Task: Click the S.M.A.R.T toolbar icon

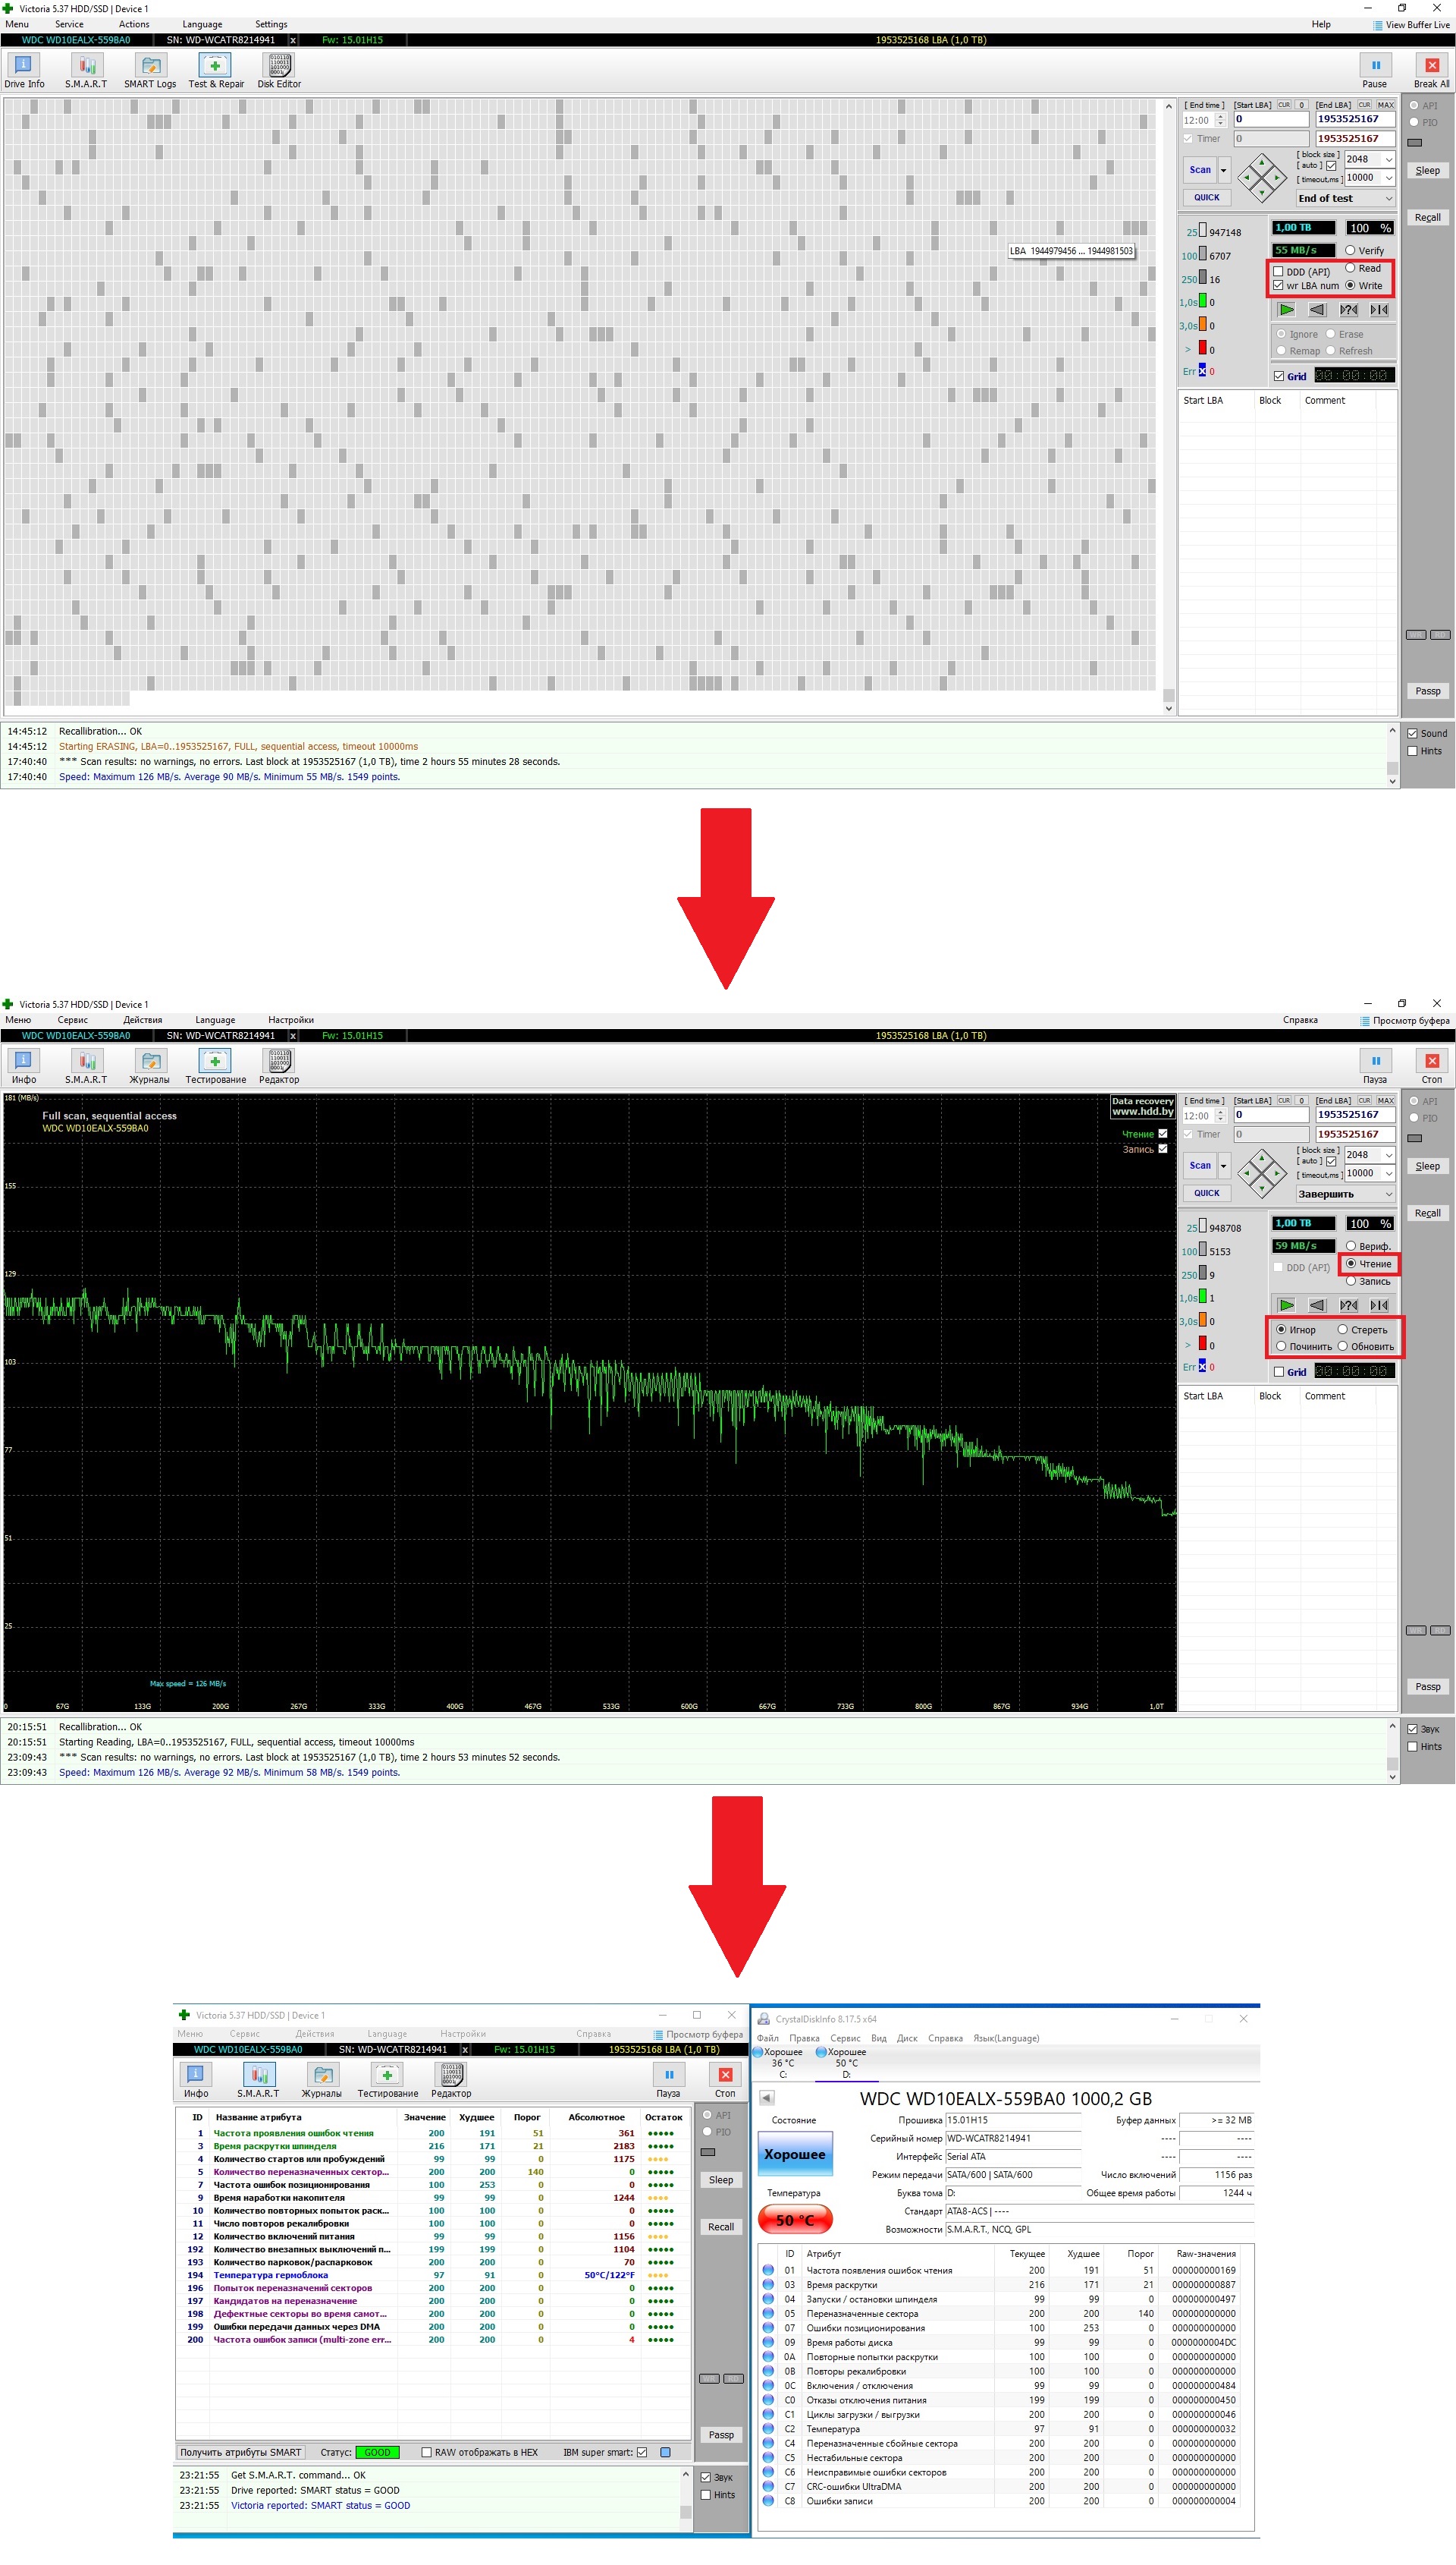Action: point(86,66)
